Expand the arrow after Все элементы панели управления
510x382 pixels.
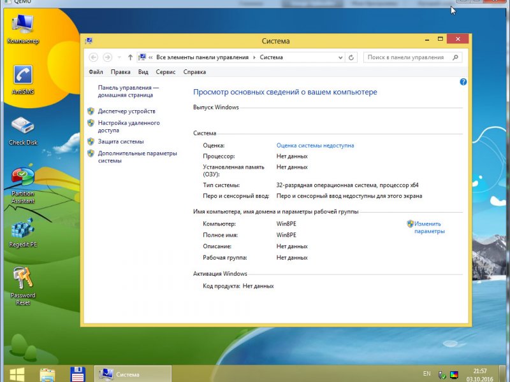click(x=254, y=57)
